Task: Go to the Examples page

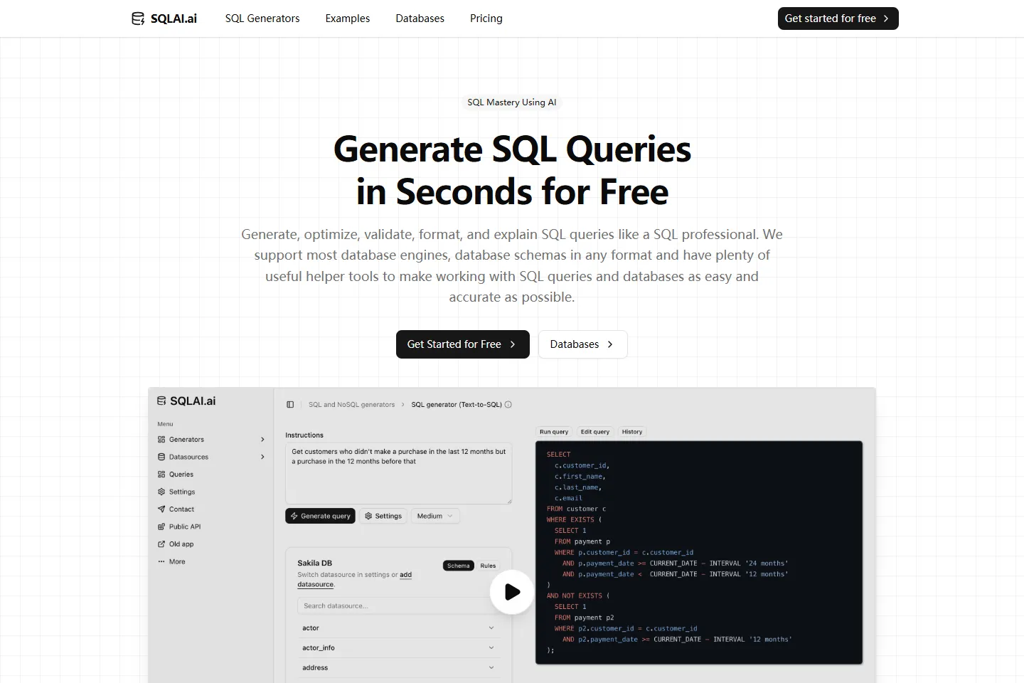Action: click(348, 18)
